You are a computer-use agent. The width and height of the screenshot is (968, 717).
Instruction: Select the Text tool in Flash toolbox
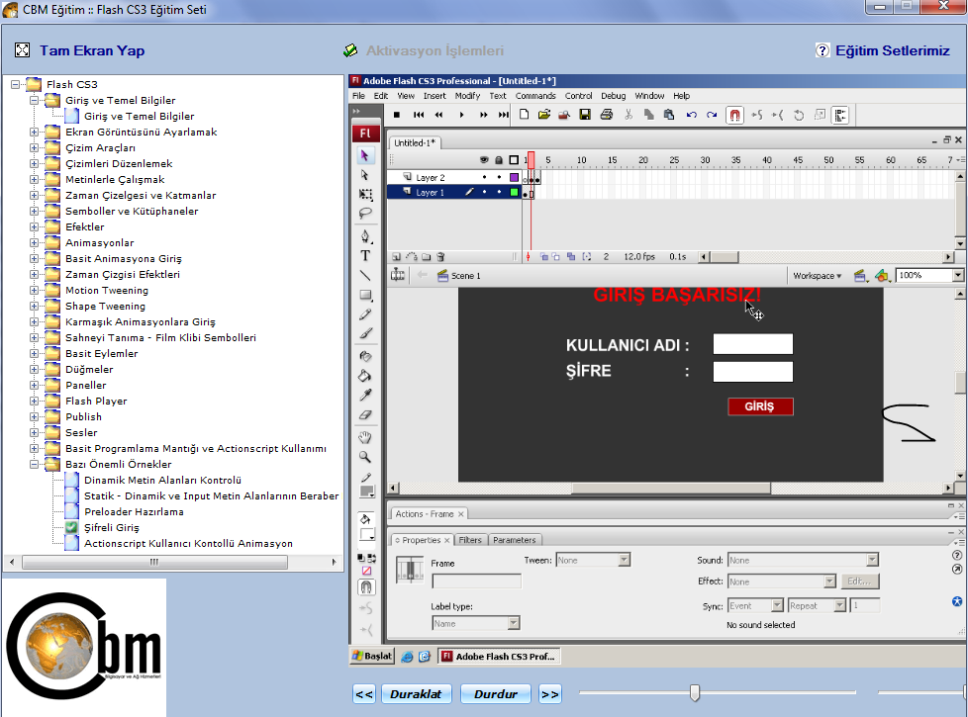point(365,256)
